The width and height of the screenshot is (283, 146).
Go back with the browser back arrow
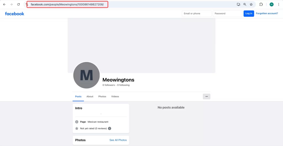point(4,4)
